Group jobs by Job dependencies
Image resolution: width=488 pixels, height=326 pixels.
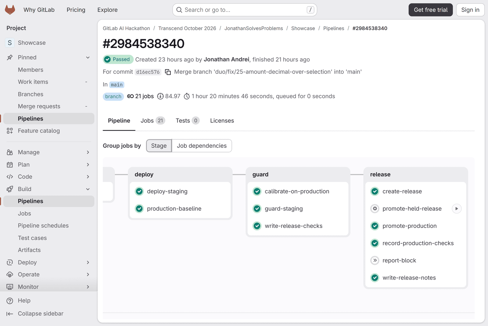[202, 146]
